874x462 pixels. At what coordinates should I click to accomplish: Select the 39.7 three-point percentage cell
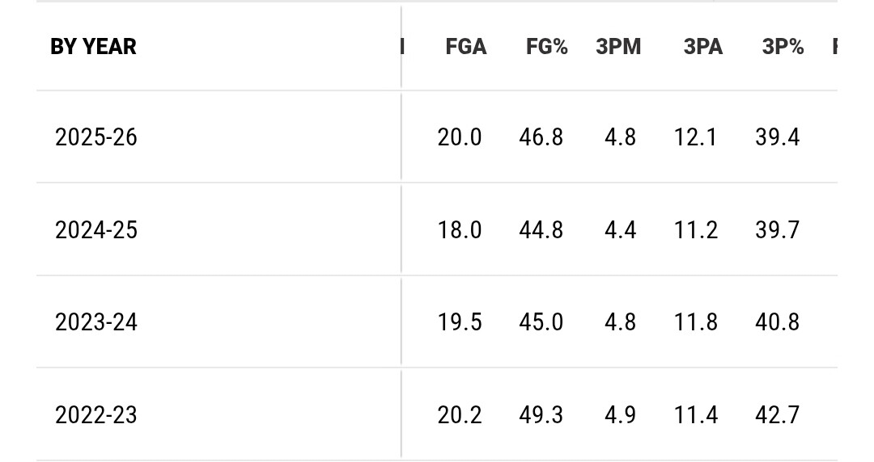click(777, 230)
